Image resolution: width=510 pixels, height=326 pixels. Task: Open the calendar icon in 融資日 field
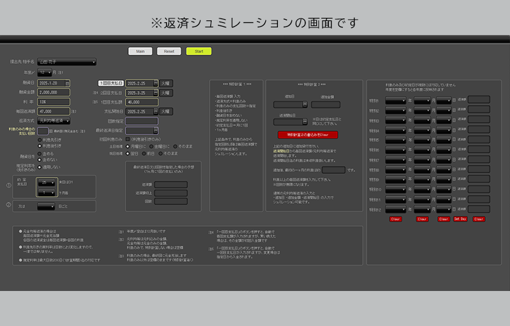68,83
